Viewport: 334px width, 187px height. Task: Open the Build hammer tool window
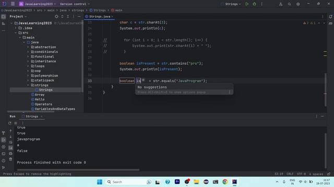pyautogui.click(x=4, y=133)
